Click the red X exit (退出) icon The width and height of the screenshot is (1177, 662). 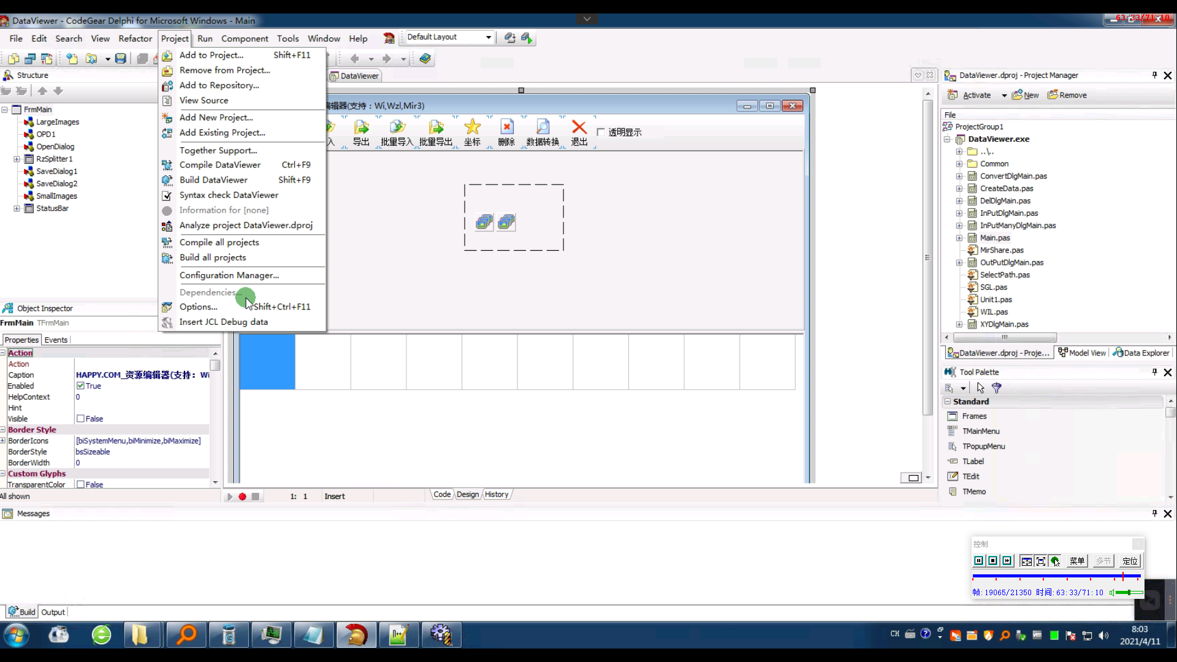pyautogui.click(x=579, y=127)
